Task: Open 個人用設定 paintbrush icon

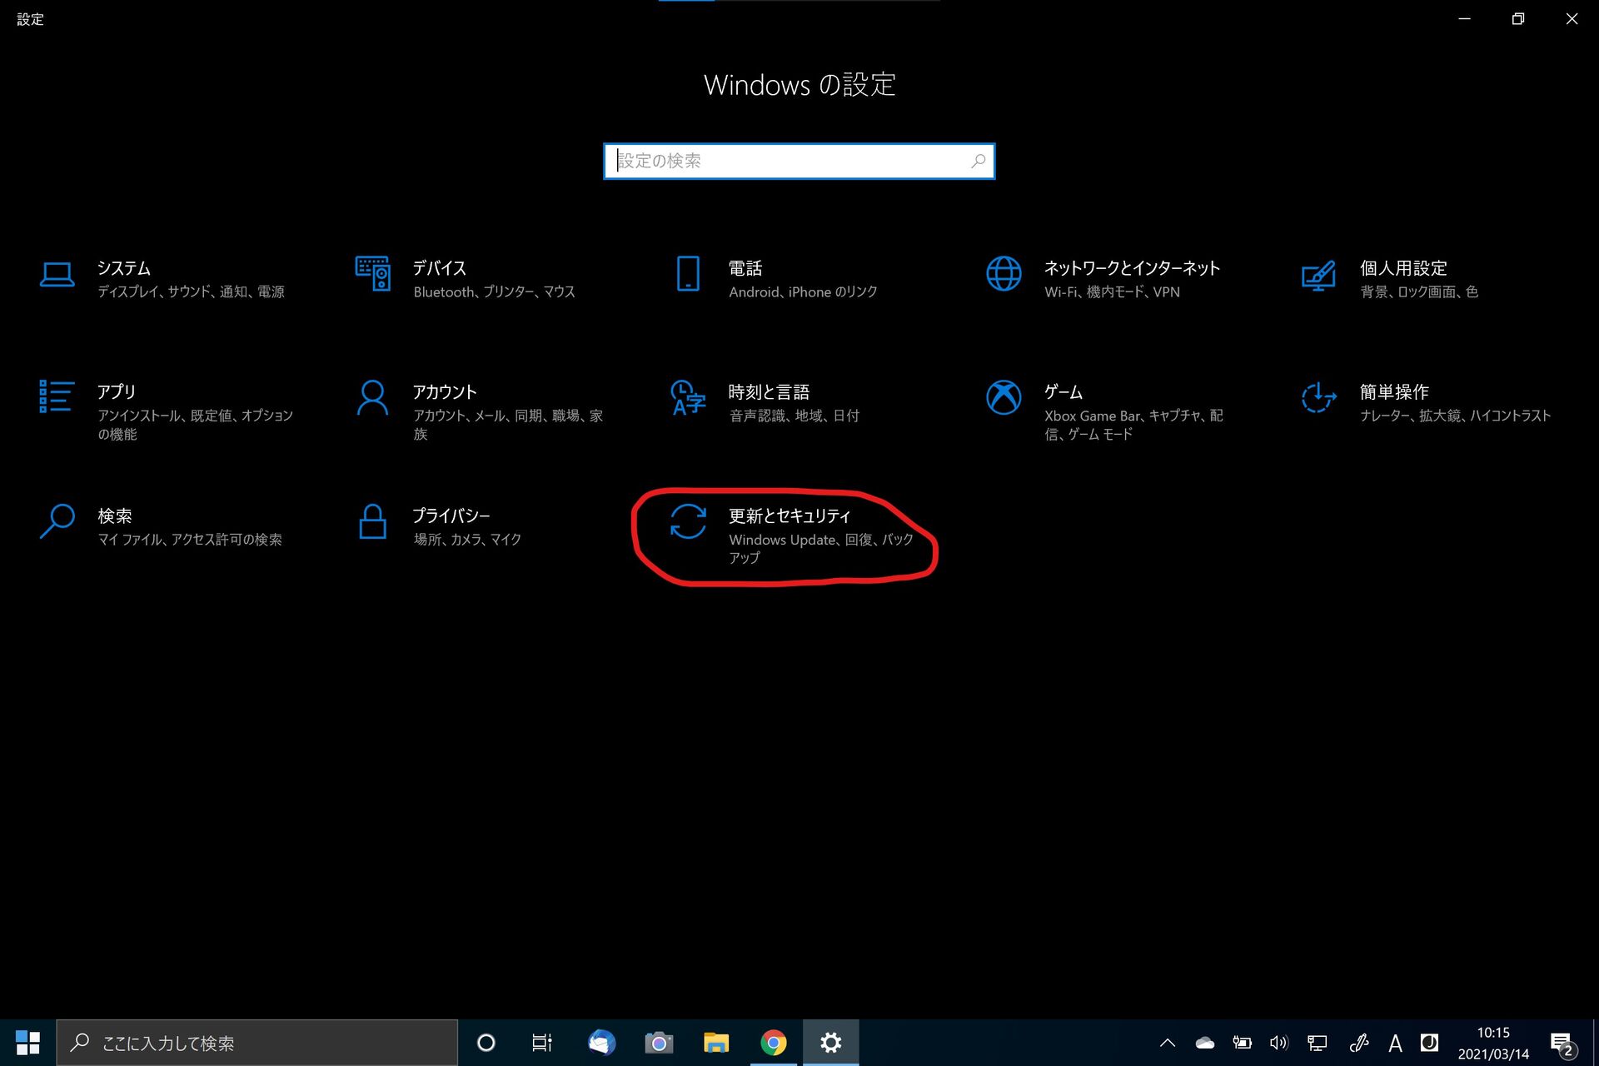Action: (1318, 275)
